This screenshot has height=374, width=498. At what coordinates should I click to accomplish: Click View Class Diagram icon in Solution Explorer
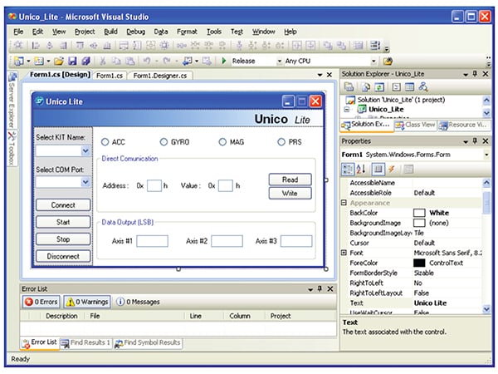423,86
